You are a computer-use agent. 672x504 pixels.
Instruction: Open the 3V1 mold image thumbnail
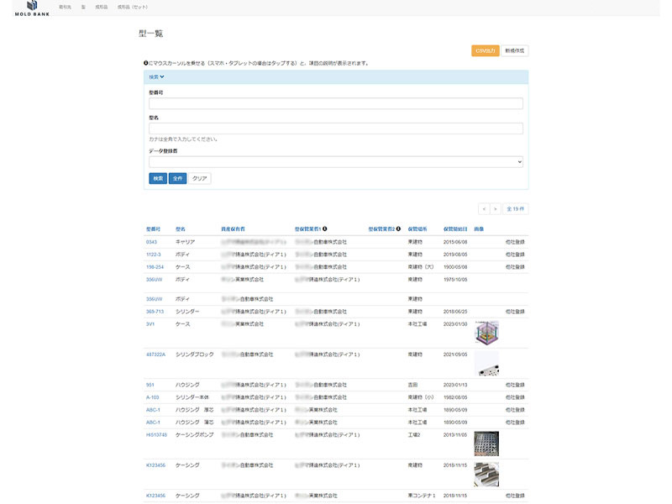click(x=486, y=332)
